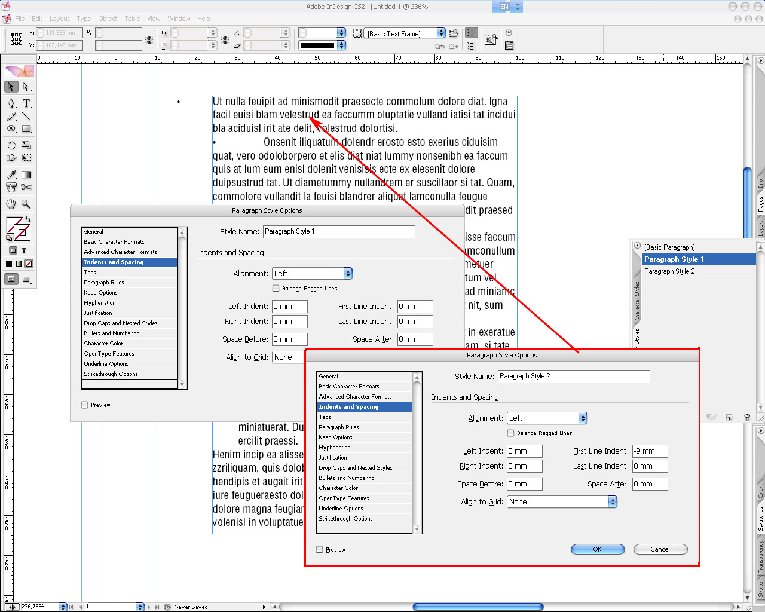
Task: Select the Pen tool
Action: (x=11, y=103)
